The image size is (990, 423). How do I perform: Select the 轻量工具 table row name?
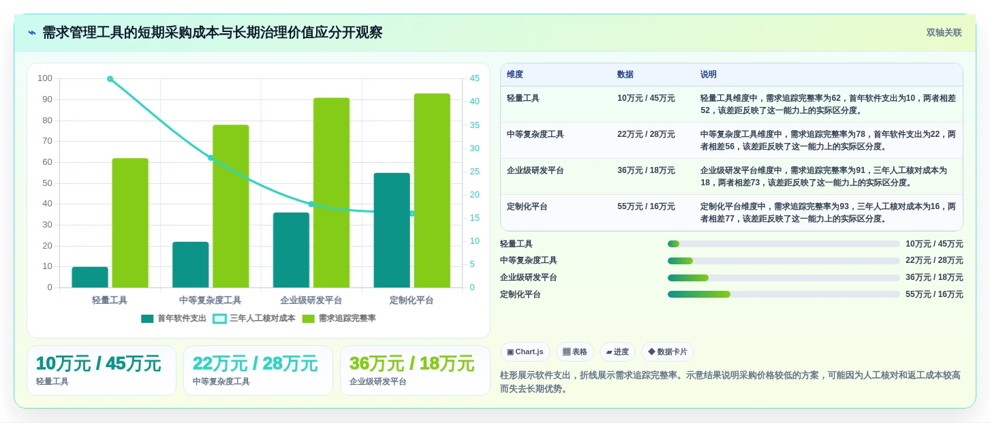click(523, 98)
